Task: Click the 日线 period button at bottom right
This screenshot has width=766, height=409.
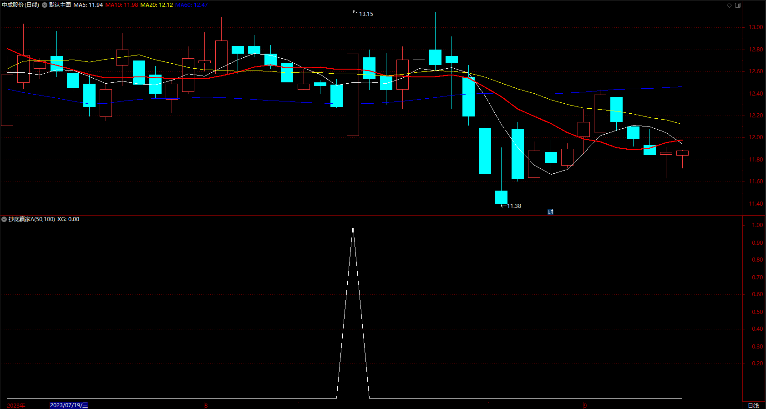Action: [x=753, y=405]
